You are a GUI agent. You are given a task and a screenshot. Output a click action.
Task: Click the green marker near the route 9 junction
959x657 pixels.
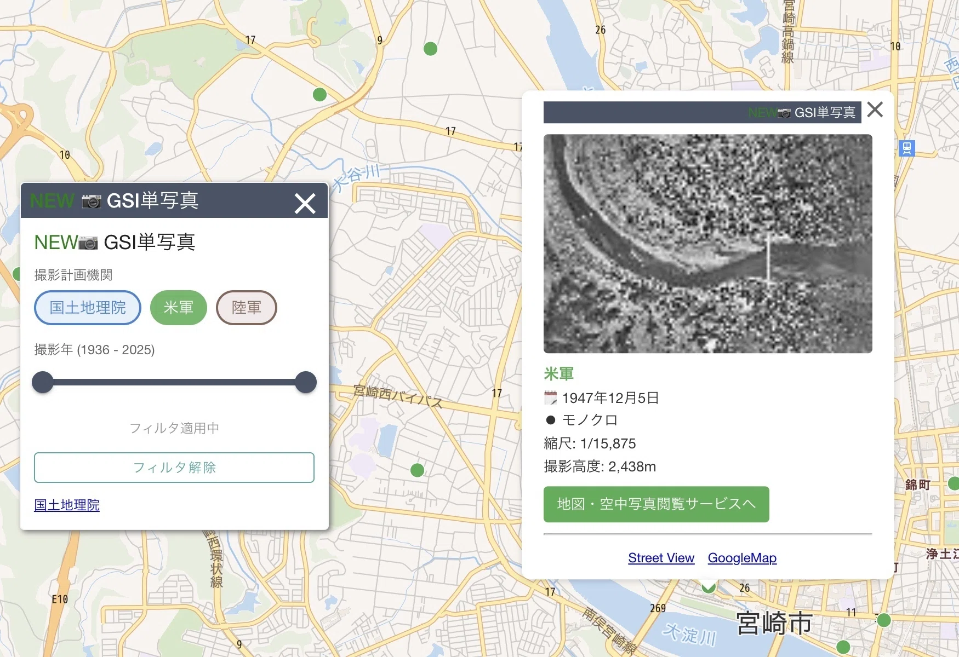pos(319,95)
